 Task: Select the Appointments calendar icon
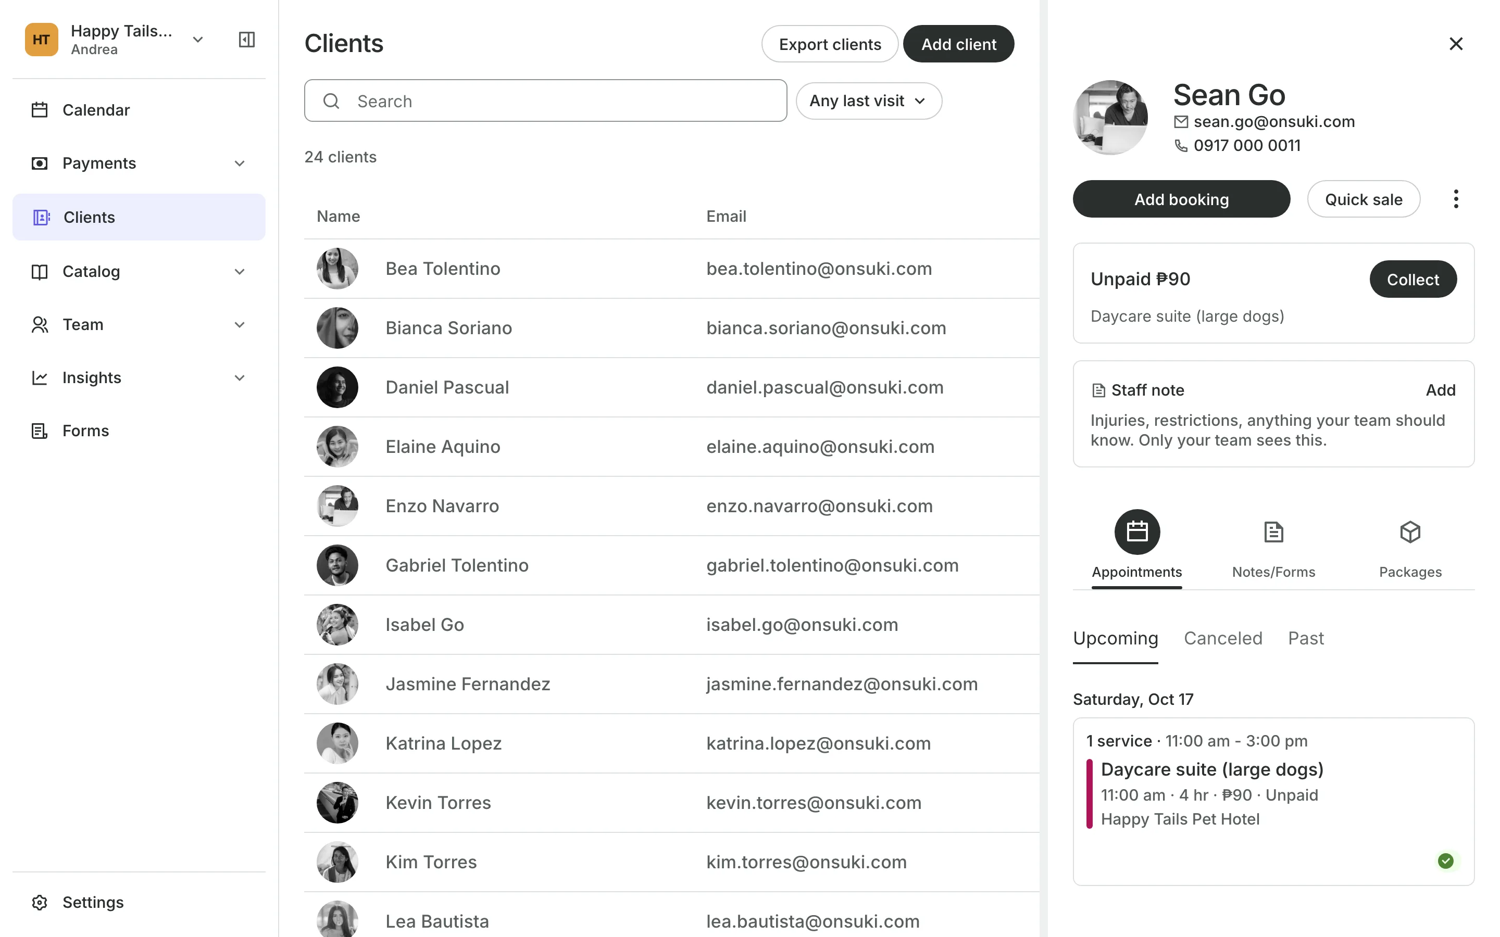(1137, 531)
